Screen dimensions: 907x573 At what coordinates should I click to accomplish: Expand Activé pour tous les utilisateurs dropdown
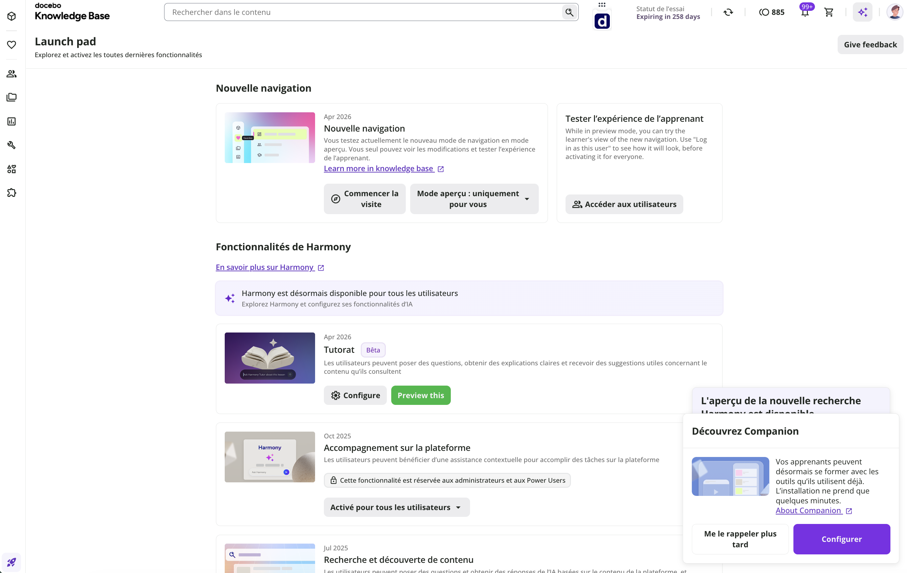[x=397, y=507]
